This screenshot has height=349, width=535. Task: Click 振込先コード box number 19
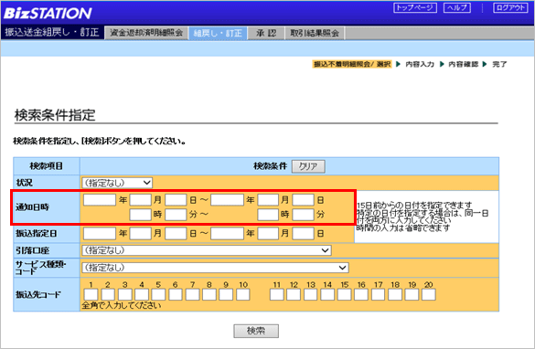pos(412,294)
